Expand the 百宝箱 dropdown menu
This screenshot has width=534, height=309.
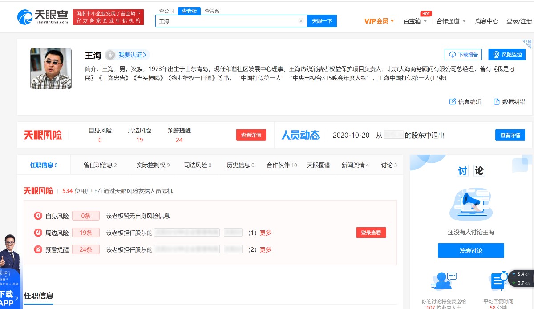(415, 21)
